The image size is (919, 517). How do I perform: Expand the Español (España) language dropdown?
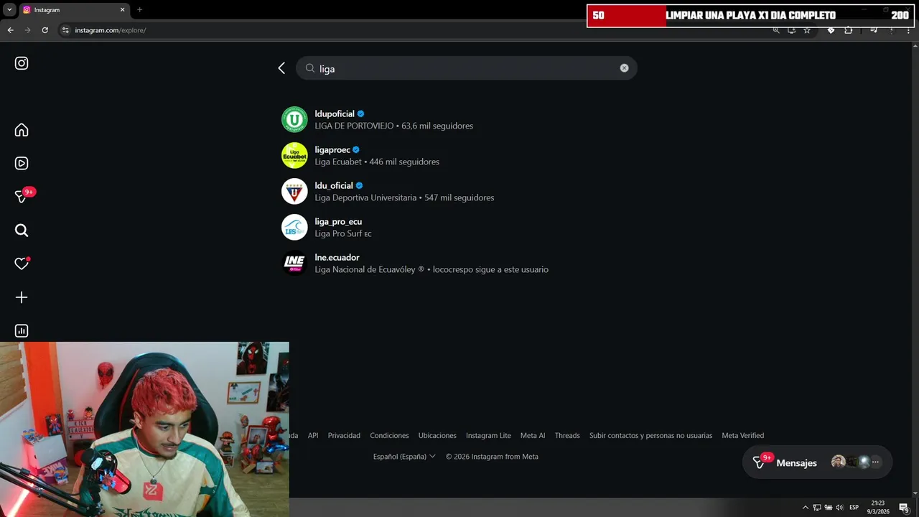404,456
